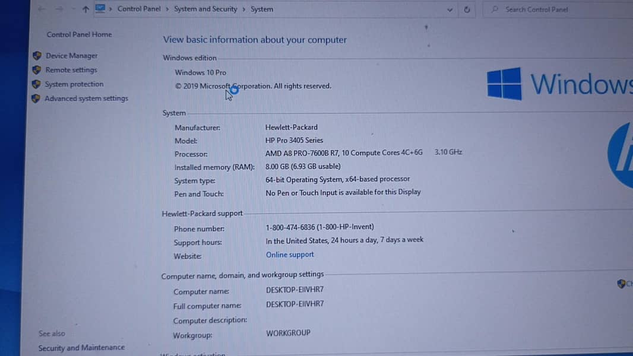The image size is (633, 356).
Task: Click the computer icon in address bar
Action: [x=100, y=8]
